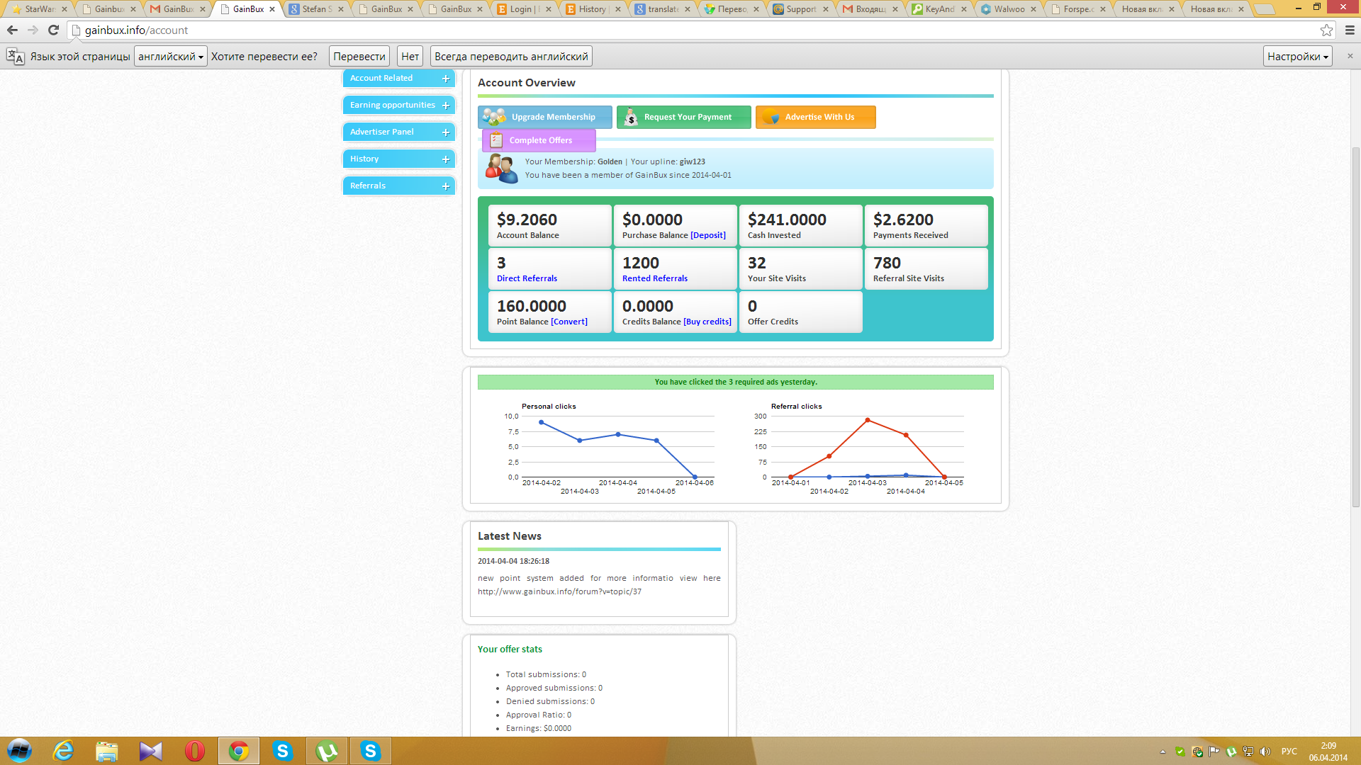The width and height of the screenshot is (1361, 765).
Task: Open Opera browser from taskbar
Action: pyautogui.click(x=194, y=751)
